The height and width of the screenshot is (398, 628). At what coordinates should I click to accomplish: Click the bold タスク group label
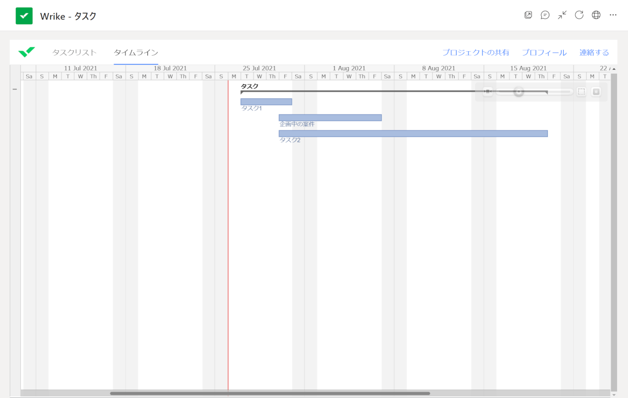pos(250,87)
